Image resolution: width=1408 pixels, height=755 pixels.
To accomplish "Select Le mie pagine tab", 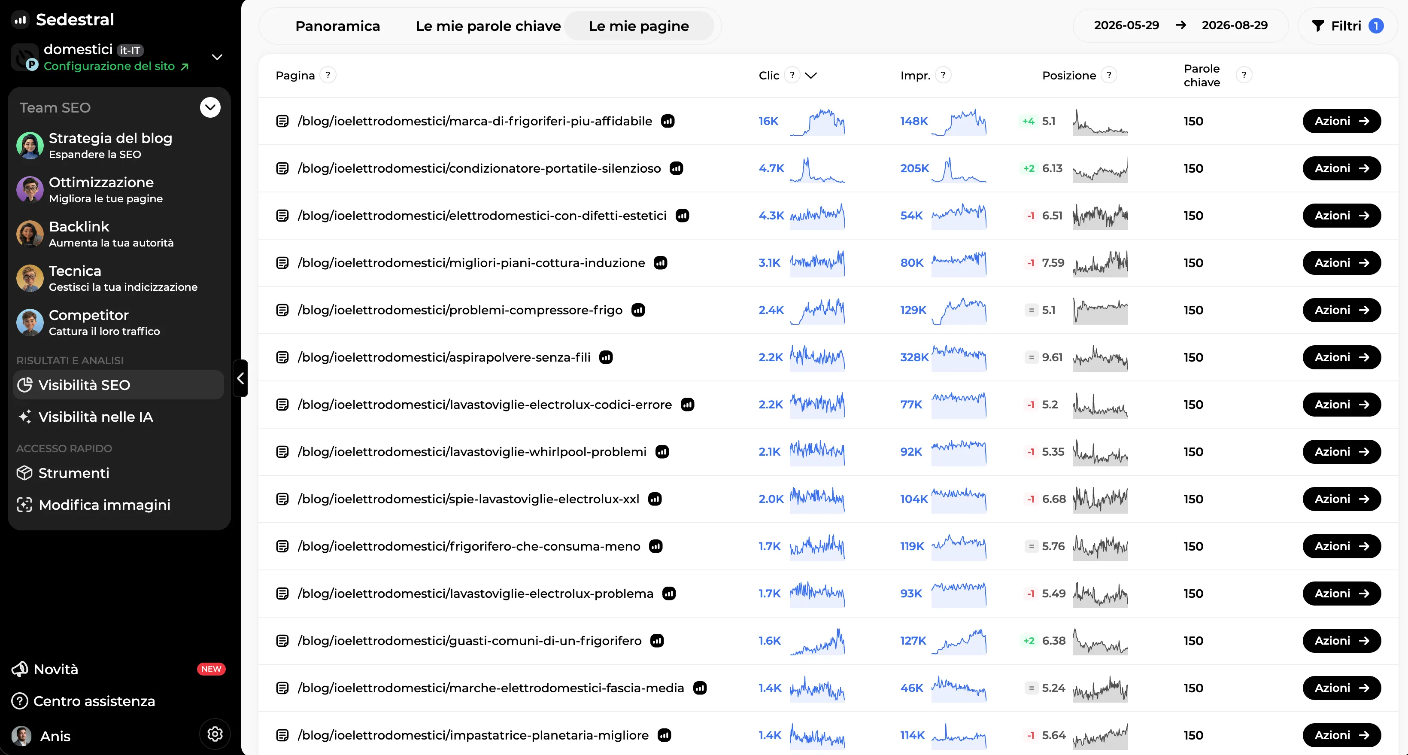I will [639, 26].
